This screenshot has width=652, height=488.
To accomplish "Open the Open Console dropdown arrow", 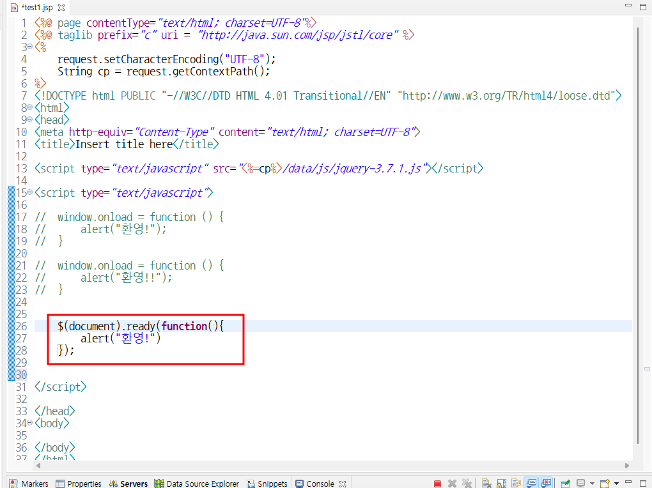I will pyautogui.click(x=617, y=484).
